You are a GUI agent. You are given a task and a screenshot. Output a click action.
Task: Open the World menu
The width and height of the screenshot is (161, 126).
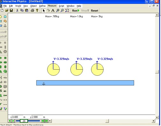[x=18, y=6]
